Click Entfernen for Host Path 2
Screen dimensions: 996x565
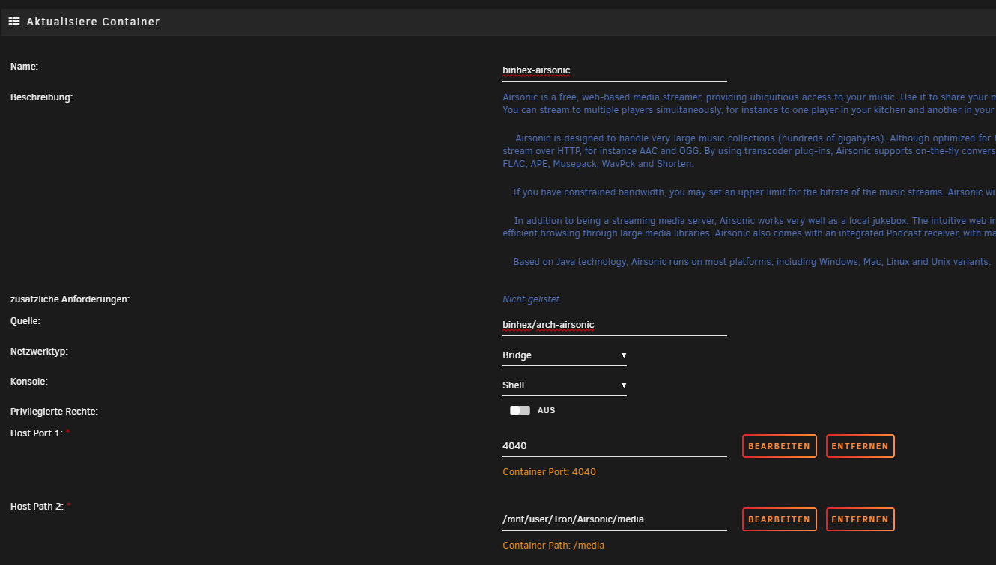click(x=860, y=519)
